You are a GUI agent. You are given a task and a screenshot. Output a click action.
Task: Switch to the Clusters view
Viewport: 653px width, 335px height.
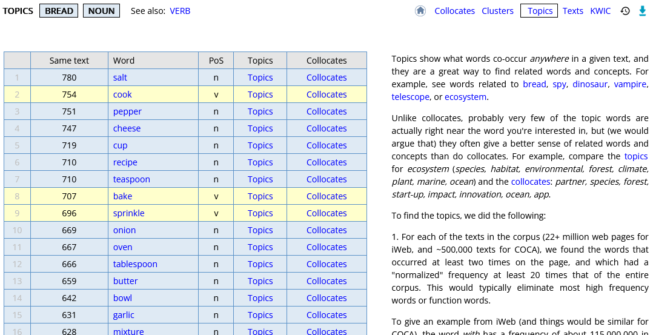(x=498, y=11)
